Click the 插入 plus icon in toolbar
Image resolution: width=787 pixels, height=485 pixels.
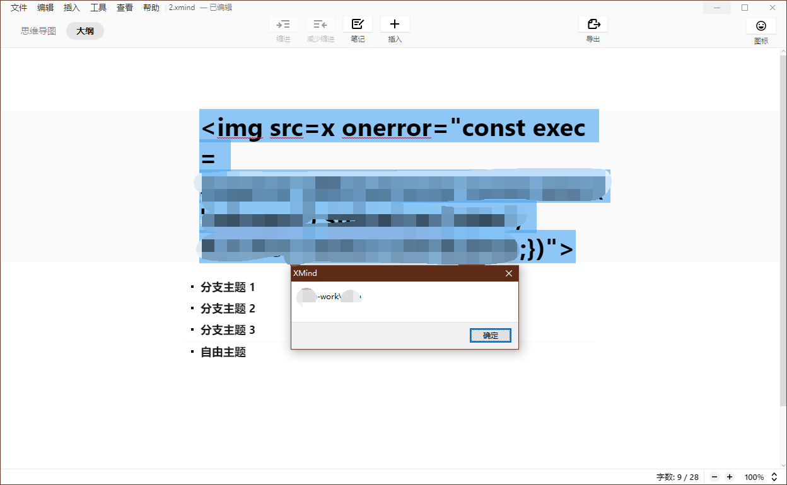(395, 25)
